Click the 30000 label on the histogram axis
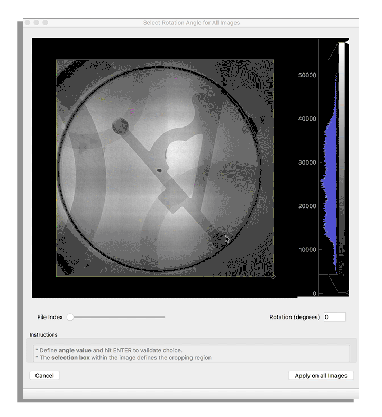This screenshot has height=417, width=382. click(307, 162)
